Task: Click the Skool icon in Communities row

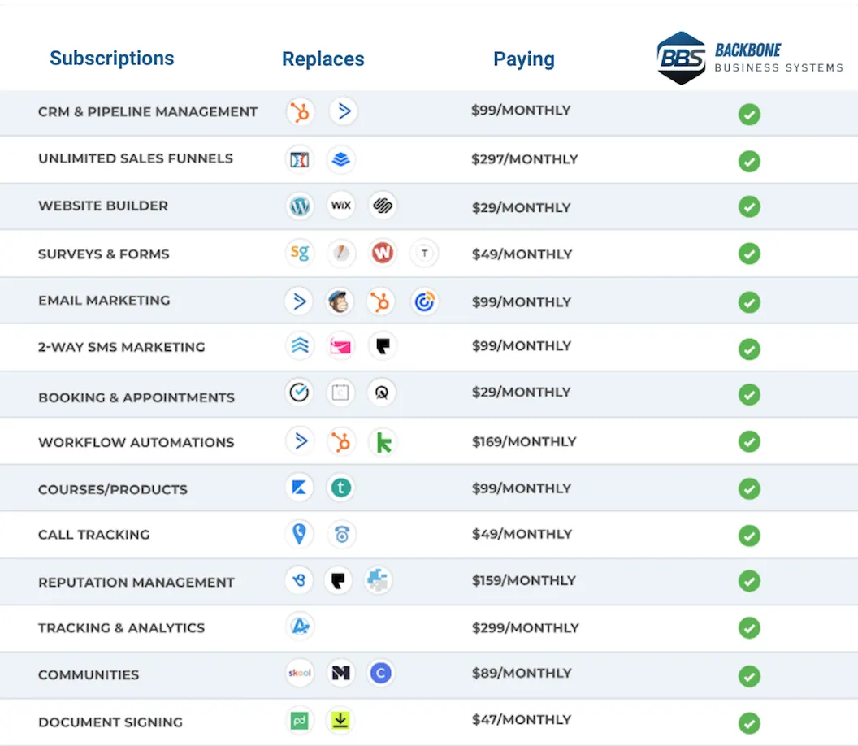Action: [300, 673]
